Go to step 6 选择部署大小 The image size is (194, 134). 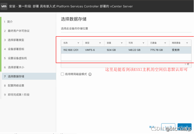(14, 67)
